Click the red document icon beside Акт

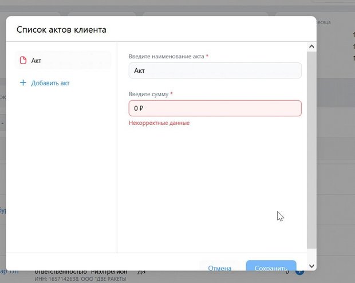coord(23,60)
